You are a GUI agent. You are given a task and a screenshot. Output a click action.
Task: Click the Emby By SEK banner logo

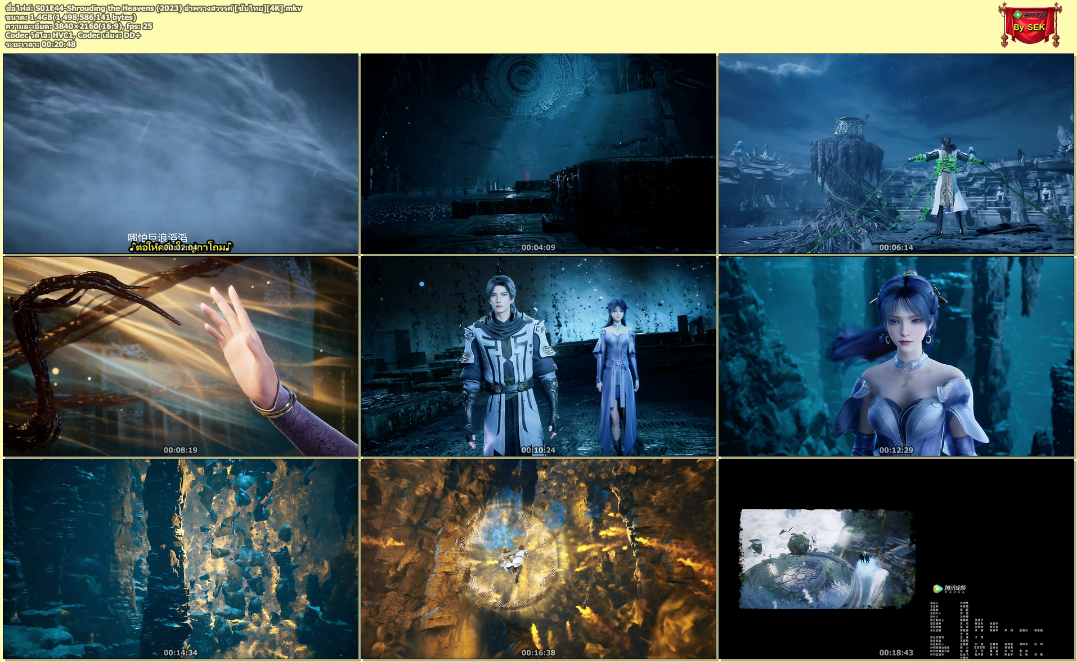1029,24
